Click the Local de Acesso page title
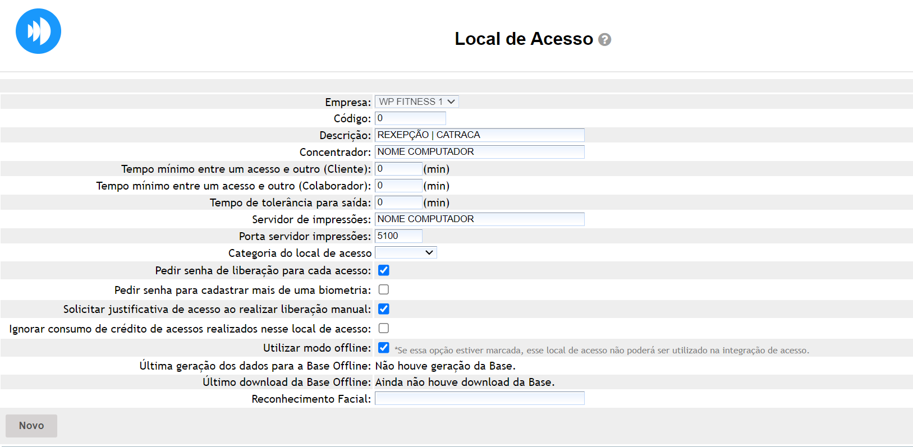This screenshot has height=447, width=913. click(524, 39)
